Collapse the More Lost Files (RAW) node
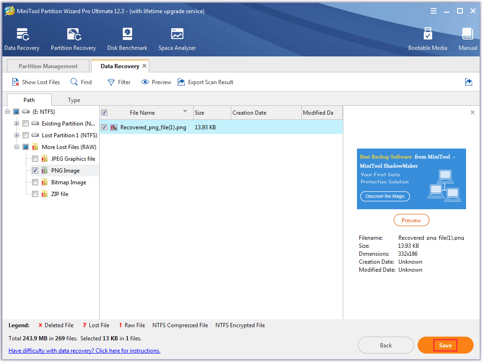The width and height of the screenshot is (483, 362). (16, 147)
